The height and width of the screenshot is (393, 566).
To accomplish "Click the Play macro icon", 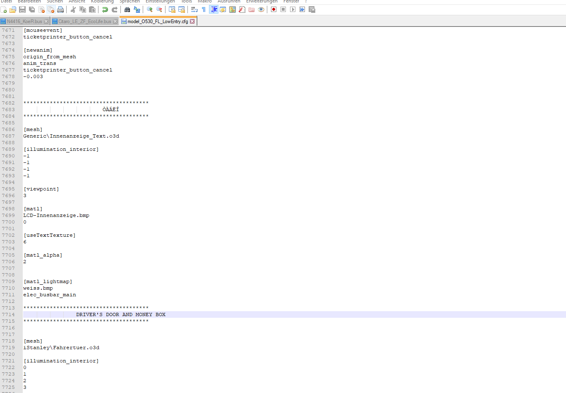I will (x=293, y=10).
